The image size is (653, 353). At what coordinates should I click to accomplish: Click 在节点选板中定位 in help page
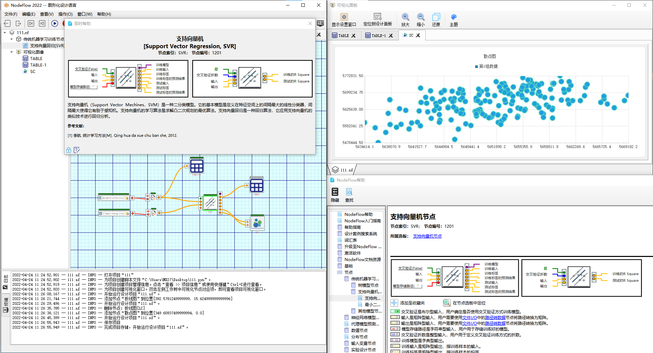click(x=464, y=303)
